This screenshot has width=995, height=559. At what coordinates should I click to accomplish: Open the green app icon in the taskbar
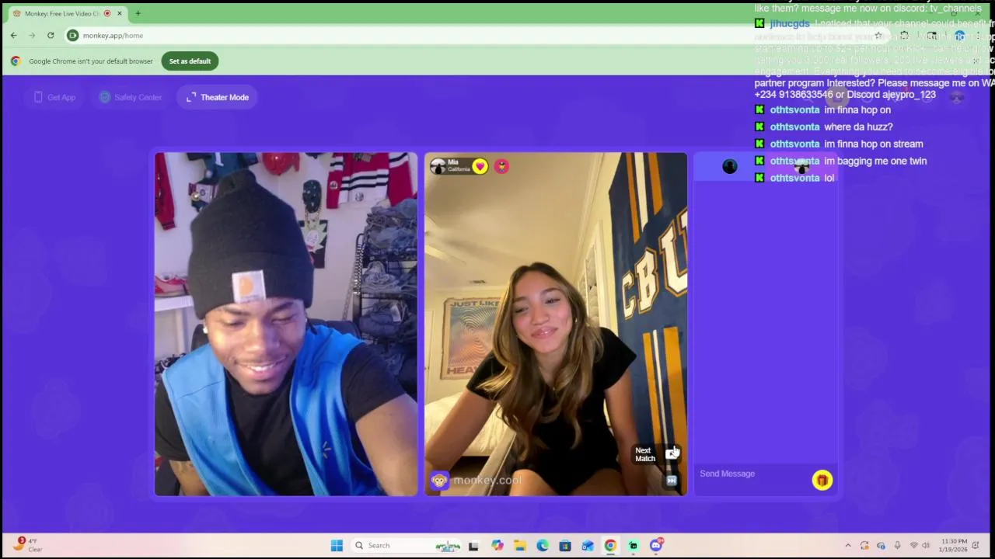click(x=633, y=545)
